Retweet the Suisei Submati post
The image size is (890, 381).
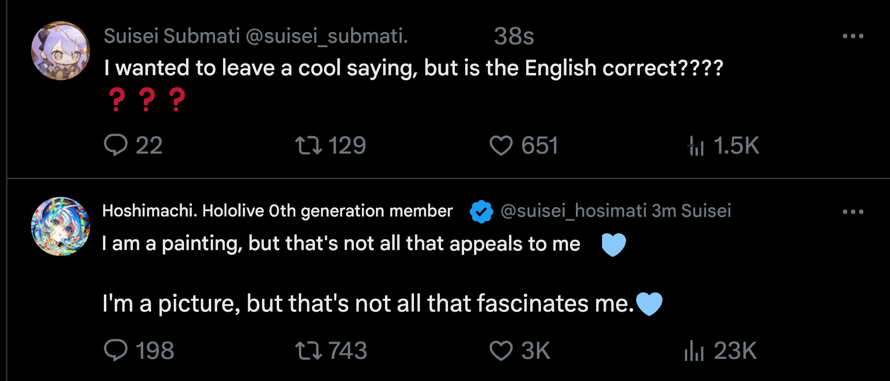tap(309, 145)
